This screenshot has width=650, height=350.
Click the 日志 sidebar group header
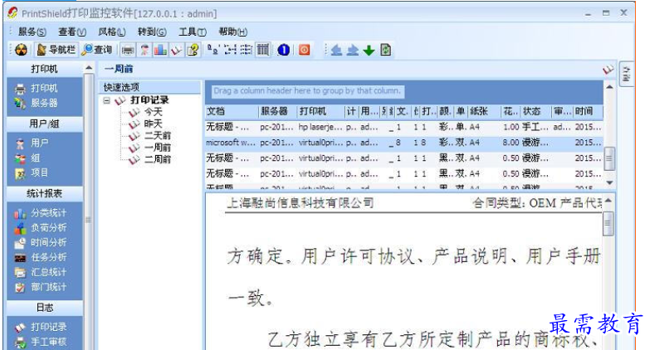[x=44, y=308]
